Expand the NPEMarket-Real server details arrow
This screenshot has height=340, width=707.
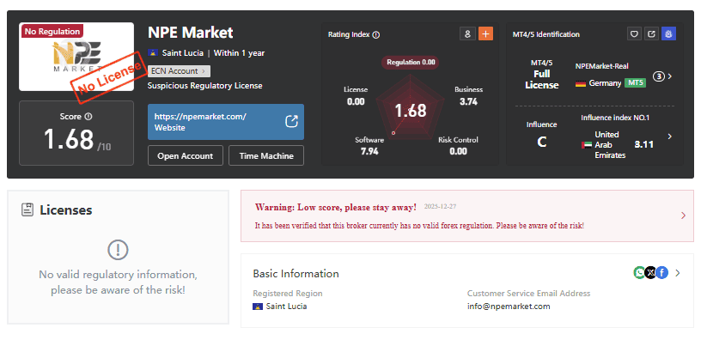(x=669, y=76)
